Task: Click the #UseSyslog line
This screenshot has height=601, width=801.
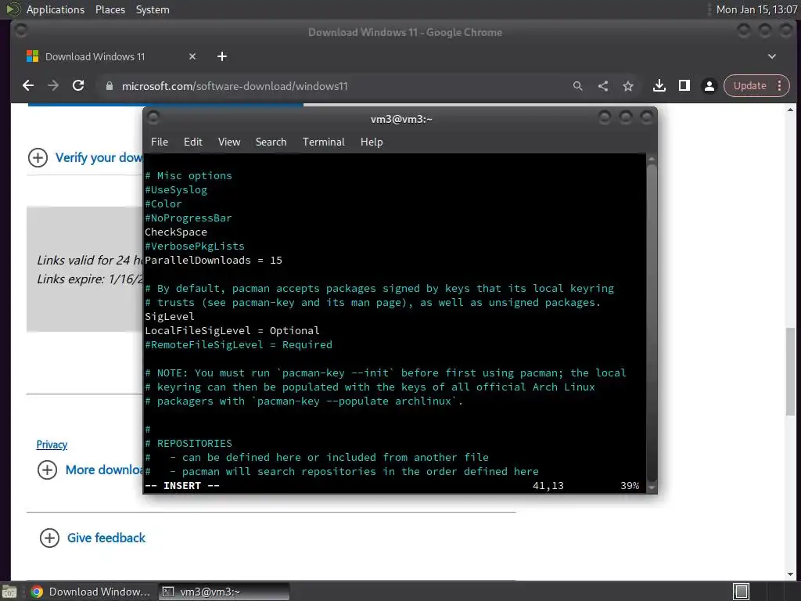Action: pyautogui.click(x=176, y=189)
